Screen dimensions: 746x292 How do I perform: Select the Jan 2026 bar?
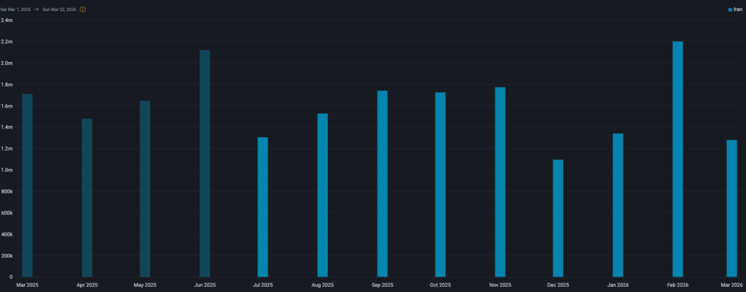click(618, 205)
